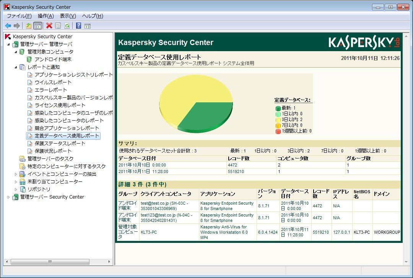Click the Back arrow toolbar icon

[x=8, y=26]
